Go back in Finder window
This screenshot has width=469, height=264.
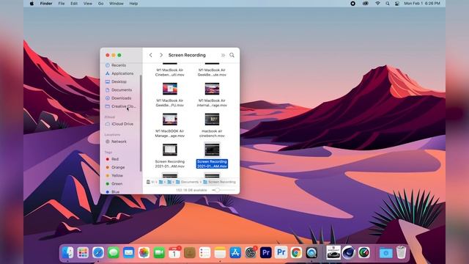(x=151, y=55)
